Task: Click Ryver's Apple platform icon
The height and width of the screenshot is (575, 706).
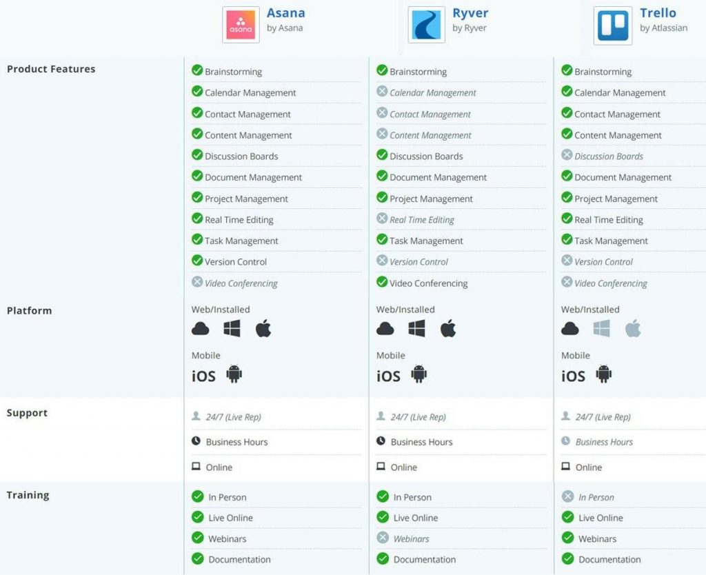Action: pyautogui.click(x=448, y=329)
